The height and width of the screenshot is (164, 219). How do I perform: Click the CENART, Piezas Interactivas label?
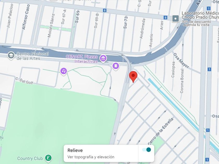(82, 59)
